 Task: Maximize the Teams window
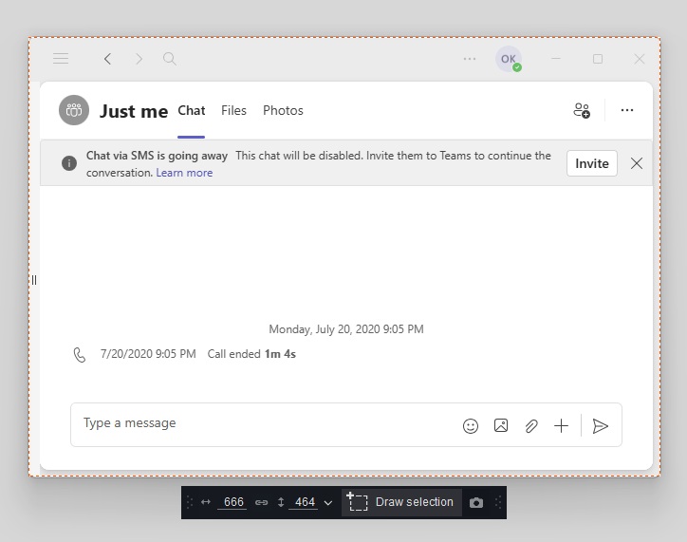coord(598,59)
